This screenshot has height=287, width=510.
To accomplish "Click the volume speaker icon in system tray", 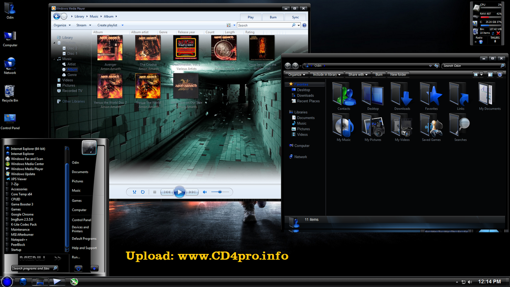I will 470,282.
